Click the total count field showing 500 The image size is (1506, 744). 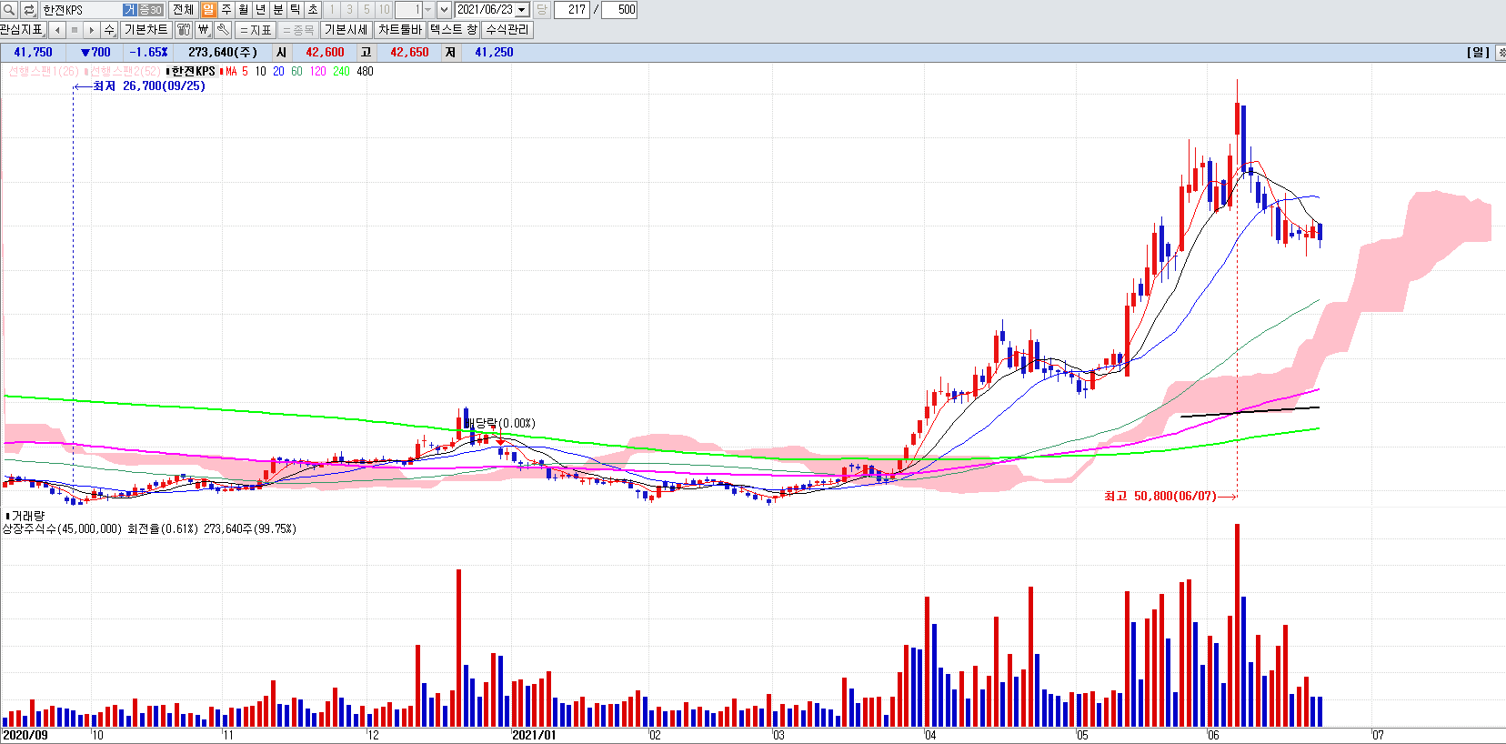coord(619,10)
